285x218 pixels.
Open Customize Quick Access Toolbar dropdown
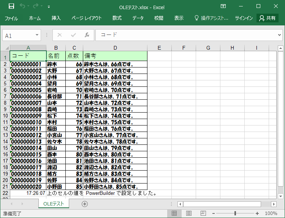49,6
